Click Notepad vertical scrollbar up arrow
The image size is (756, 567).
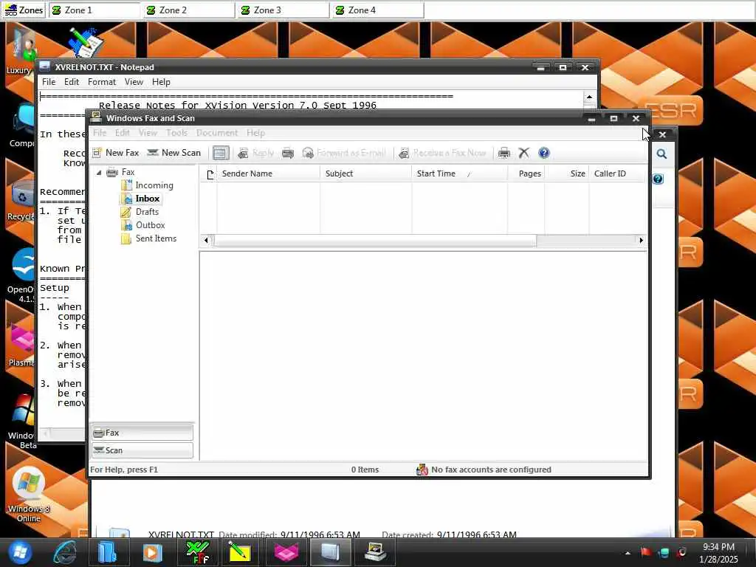point(589,97)
